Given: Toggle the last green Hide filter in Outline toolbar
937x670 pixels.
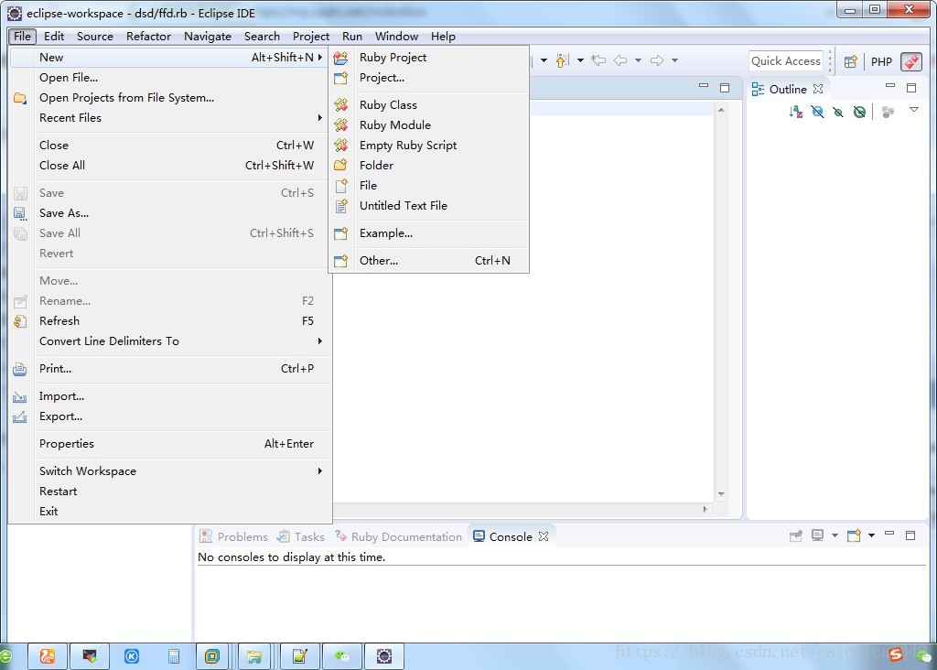Looking at the screenshot, I should pyautogui.click(x=859, y=111).
